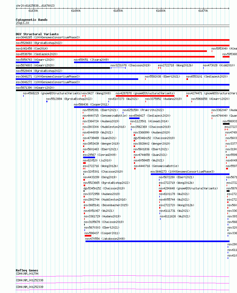The width and height of the screenshot is (237, 293).
Task: Click the 61660k ruler tick label
Action: (x=161, y=11)
